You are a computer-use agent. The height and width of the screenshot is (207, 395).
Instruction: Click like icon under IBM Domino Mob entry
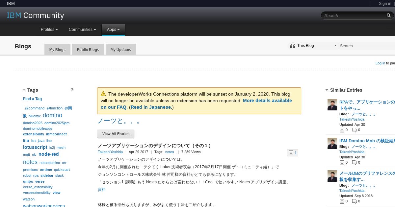point(342,162)
